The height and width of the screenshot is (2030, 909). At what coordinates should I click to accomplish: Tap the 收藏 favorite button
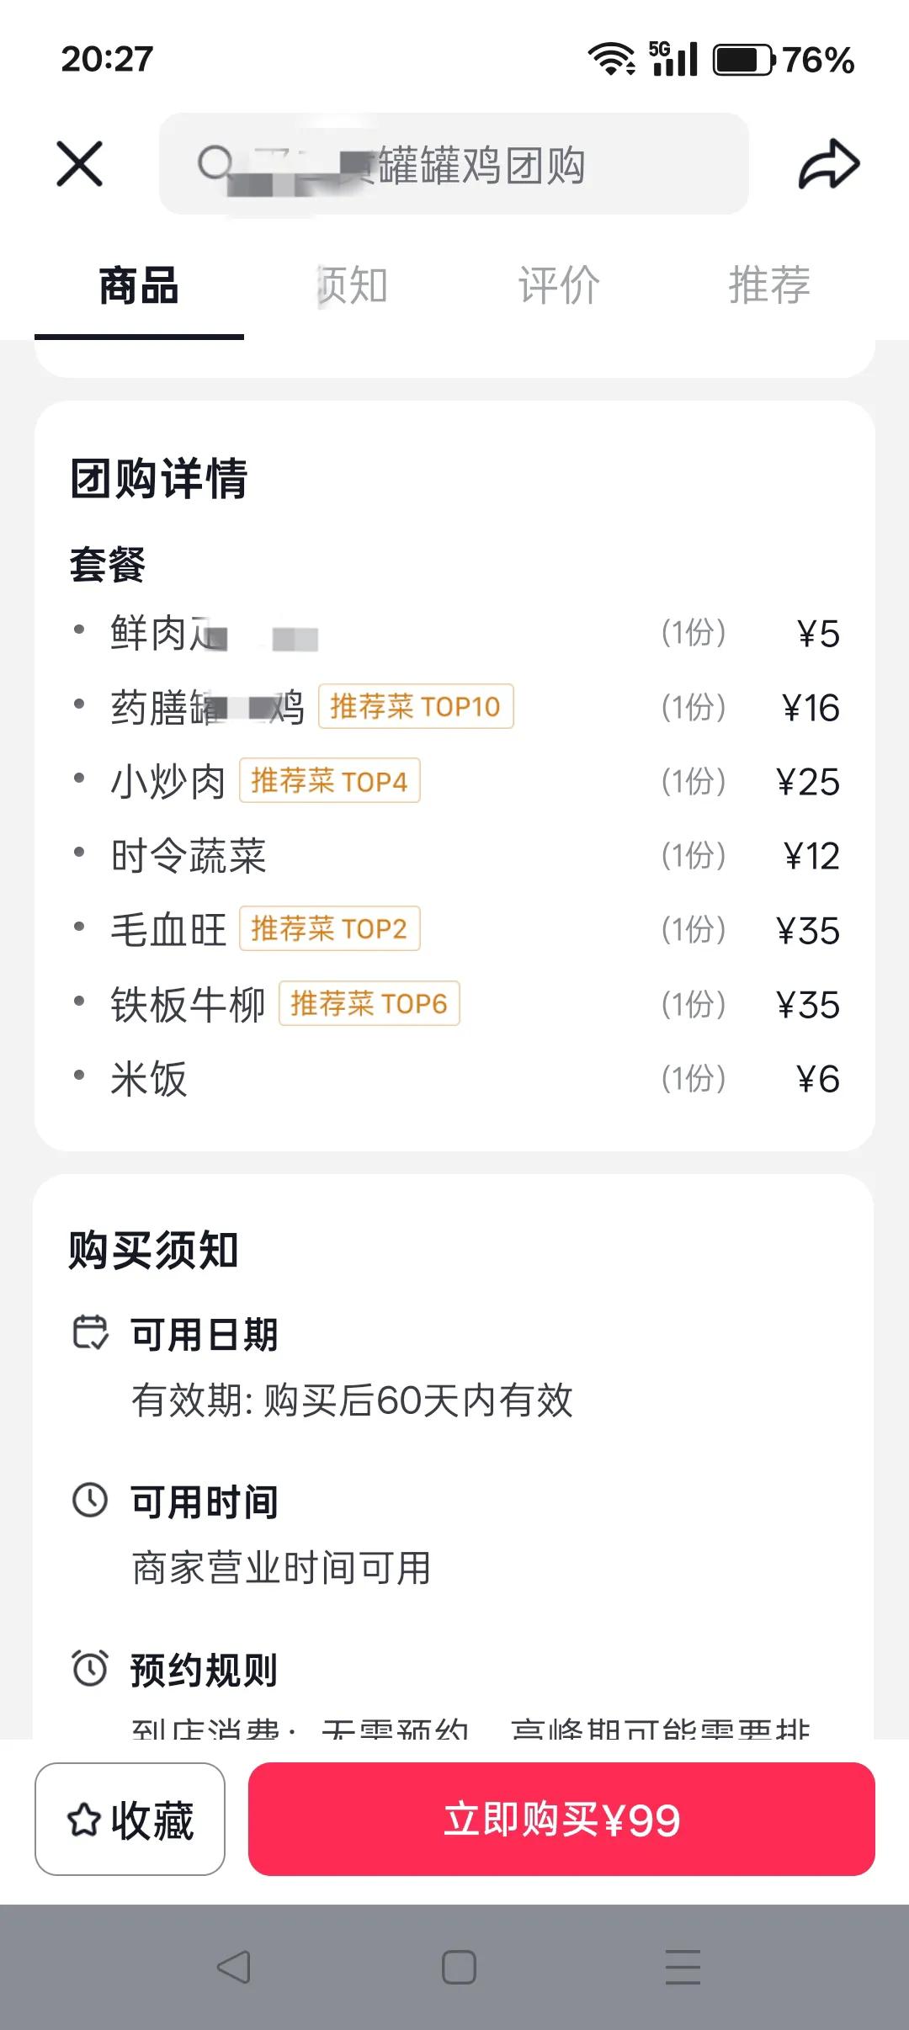(130, 1819)
